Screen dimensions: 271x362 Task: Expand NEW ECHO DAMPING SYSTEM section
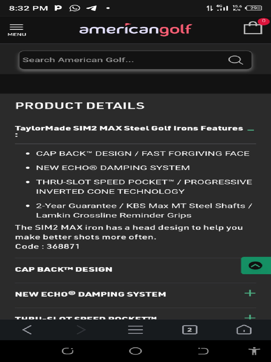tap(250, 293)
